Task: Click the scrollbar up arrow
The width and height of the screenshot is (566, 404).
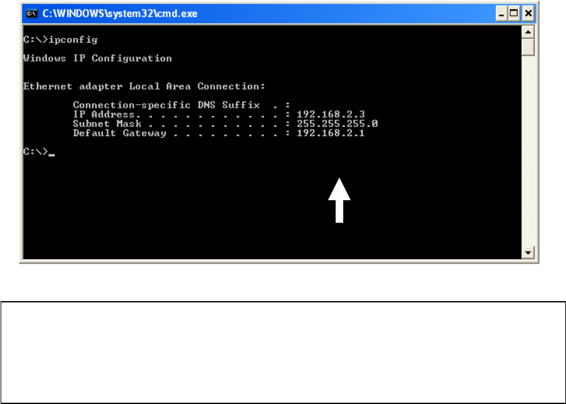Action: (528, 33)
